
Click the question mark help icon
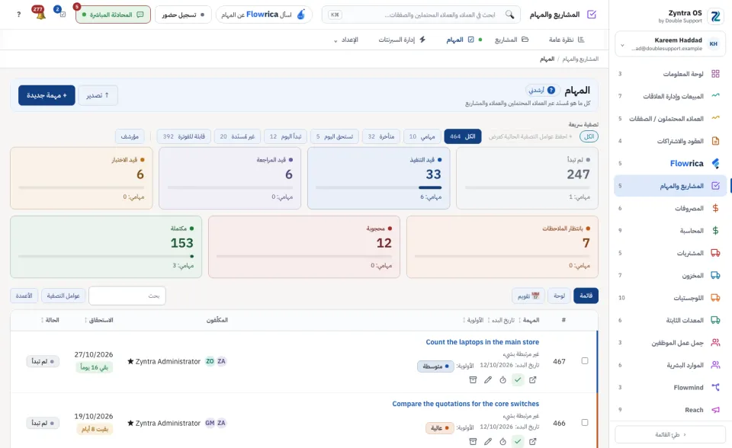tap(18, 14)
